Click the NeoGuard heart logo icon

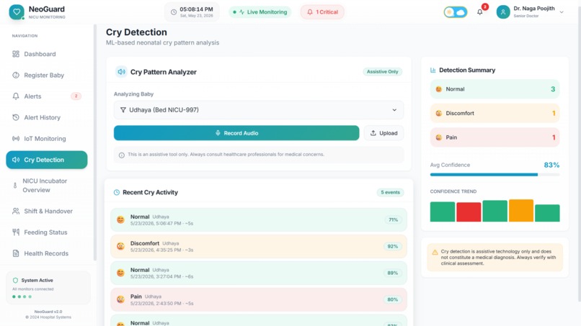point(17,12)
